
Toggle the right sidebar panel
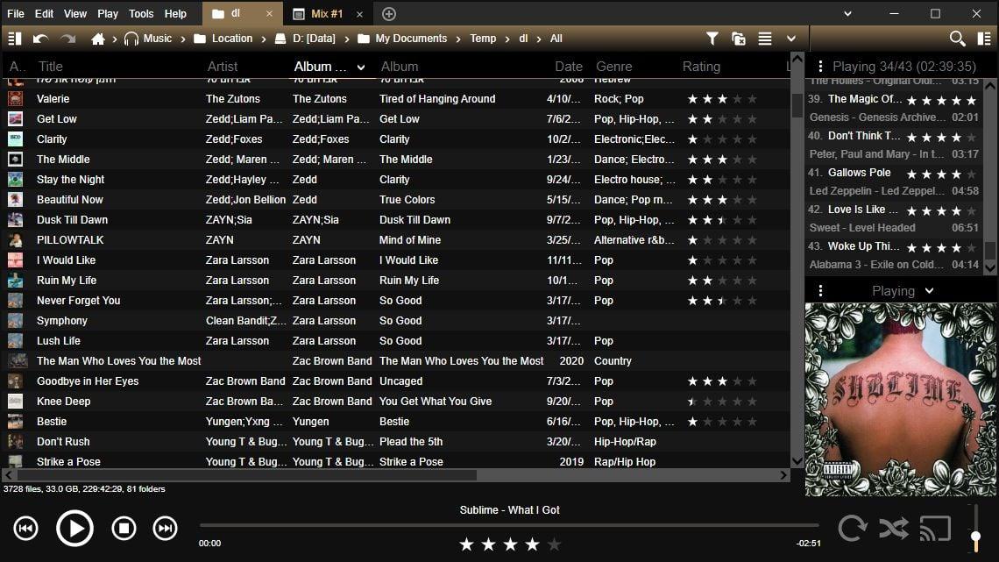[x=983, y=39]
